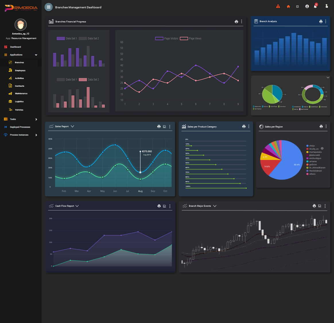Screen dimensions: 334x323
Task: Collapse the Applications sidebar section
Action: click(x=36, y=55)
